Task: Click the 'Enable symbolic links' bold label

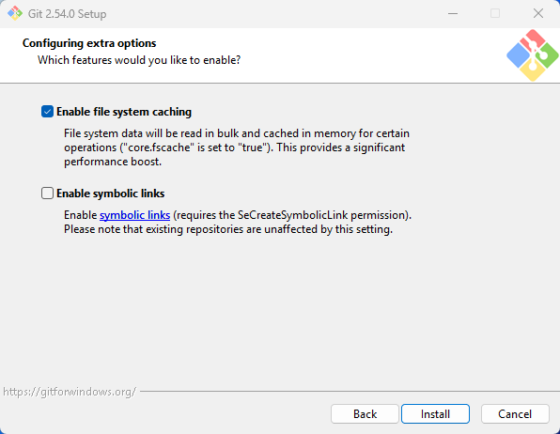Action: (110, 194)
